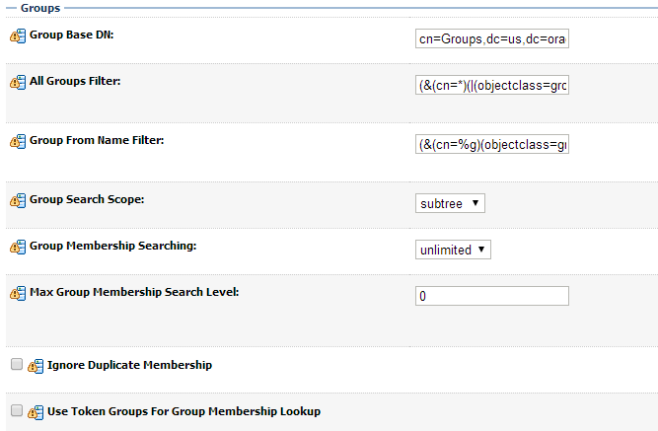Click into the Group Base DN text field
Screen dimensions: 658x431
(x=492, y=39)
